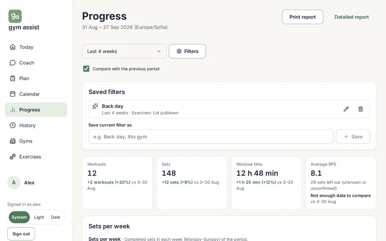This screenshot has width=386, height=241.
Task: Click the Gyms building icon
Action: (12, 141)
